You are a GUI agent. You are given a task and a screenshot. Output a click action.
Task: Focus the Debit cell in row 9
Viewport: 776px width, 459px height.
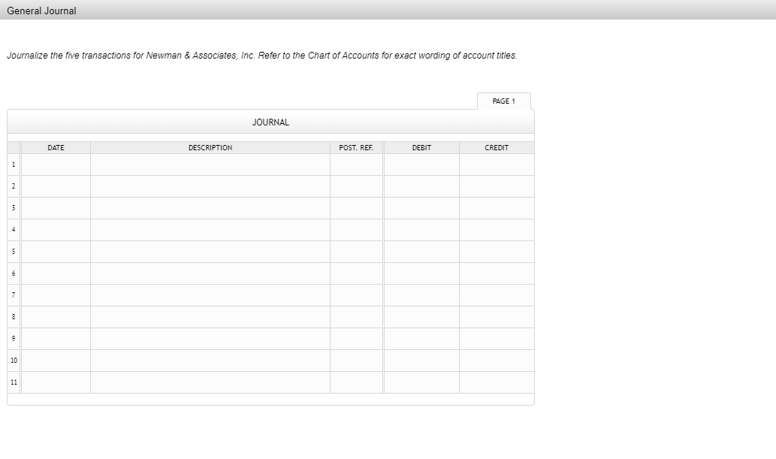421,339
